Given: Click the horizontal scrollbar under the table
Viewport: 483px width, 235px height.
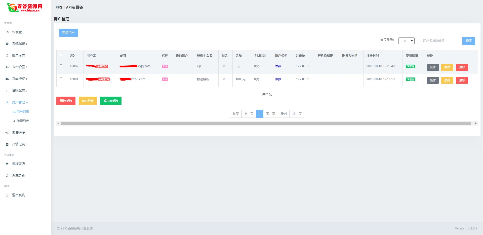Looking at the screenshot, I should pos(266,124).
